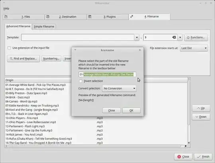
Task: Click the scroll-up arrow of the file list
Action: pos(189,79)
